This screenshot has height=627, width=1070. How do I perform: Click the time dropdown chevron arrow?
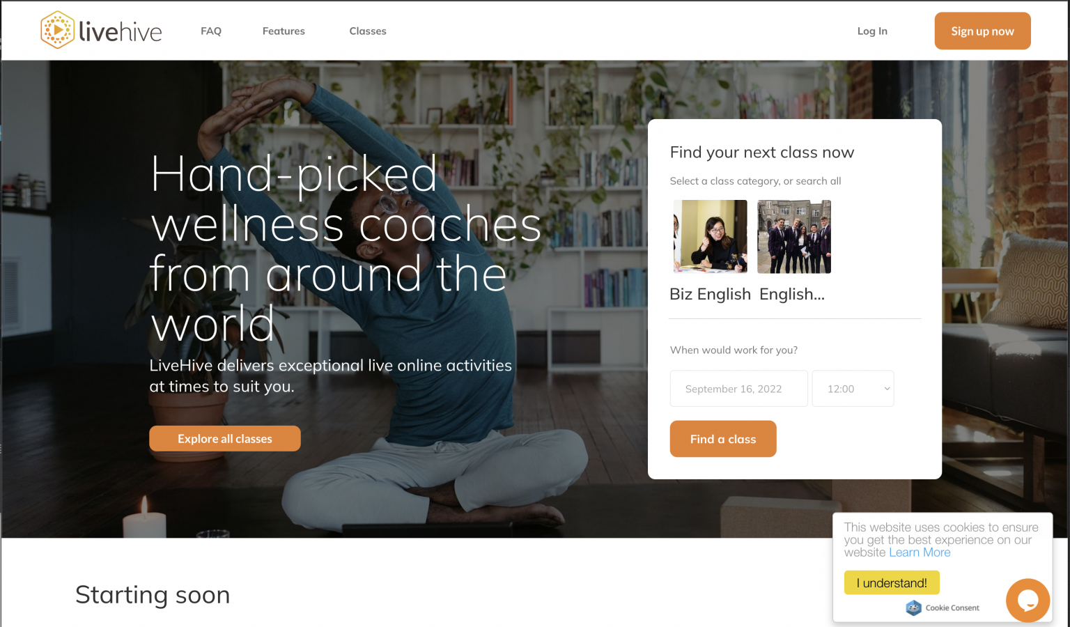pos(887,389)
